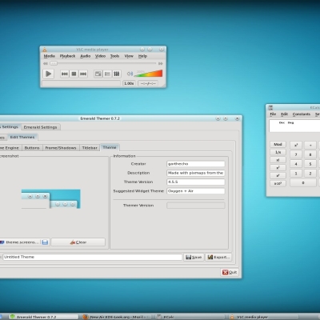Click KCalc digit 5 button
This screenshot has height=320, width=320.
click(x=310, y=164)
